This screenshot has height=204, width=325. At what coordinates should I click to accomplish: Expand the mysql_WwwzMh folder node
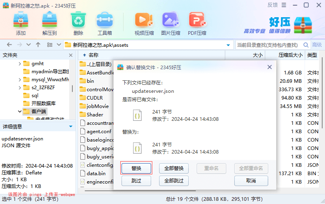pyautogui.click(x=20, y=80)
